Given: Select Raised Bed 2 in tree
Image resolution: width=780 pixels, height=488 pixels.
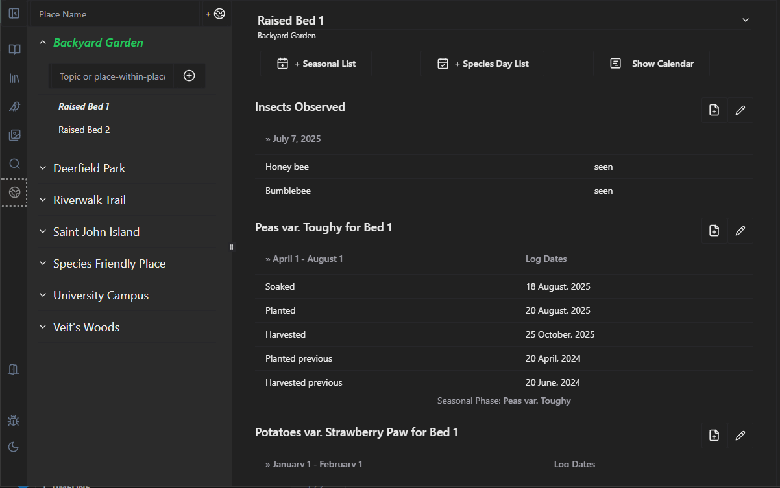Looking at the screenshot, I should pyautogui.click(x=84, y=130).
